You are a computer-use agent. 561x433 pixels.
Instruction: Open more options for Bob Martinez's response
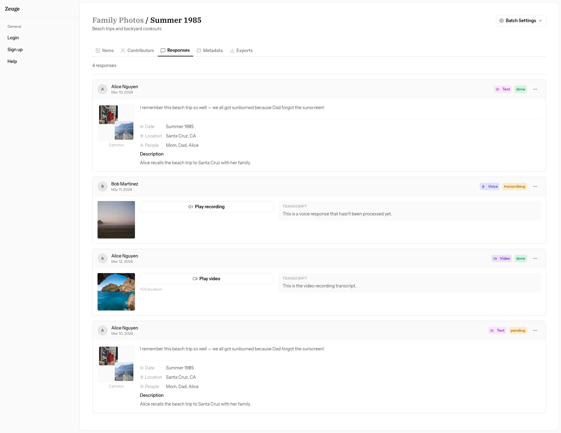(x=535, y=186)
